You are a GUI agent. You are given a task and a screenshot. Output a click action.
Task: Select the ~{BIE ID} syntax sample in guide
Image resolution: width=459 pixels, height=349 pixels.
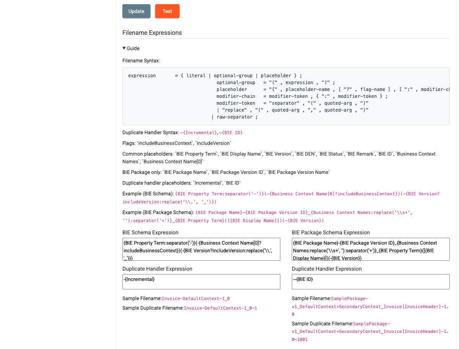(x=230, y=133)
